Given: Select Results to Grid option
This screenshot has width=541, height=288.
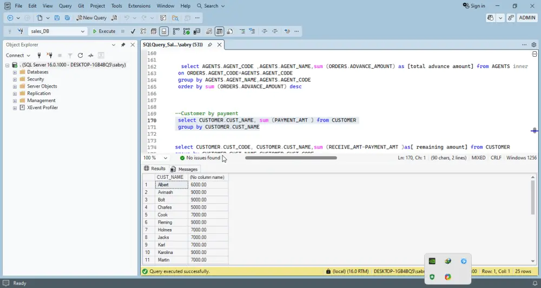Looking at the screenshot, I should point(220,31).
